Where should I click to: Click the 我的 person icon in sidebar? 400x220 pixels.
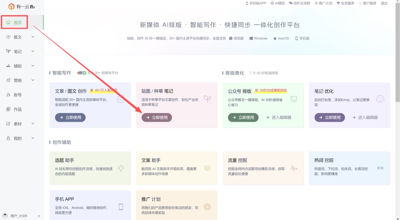(x=8, y=138)
